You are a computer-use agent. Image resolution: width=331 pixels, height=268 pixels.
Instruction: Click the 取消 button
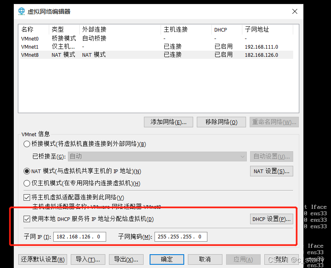(x=205, y=259)
